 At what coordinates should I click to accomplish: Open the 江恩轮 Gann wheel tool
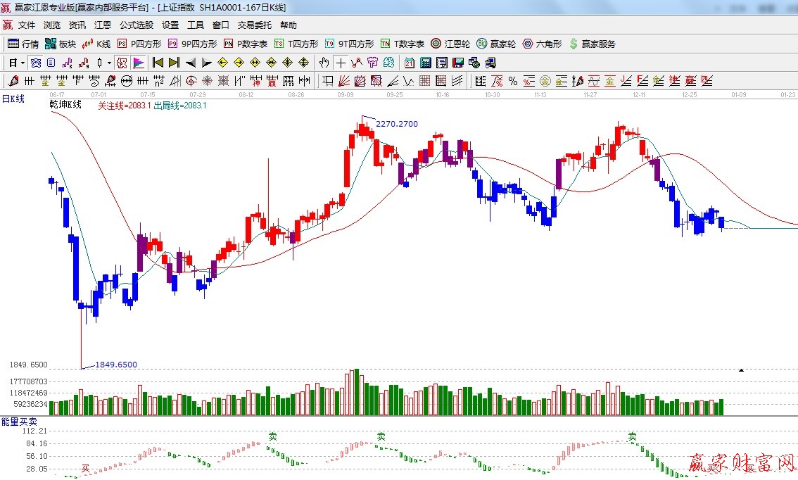(450, 44)
